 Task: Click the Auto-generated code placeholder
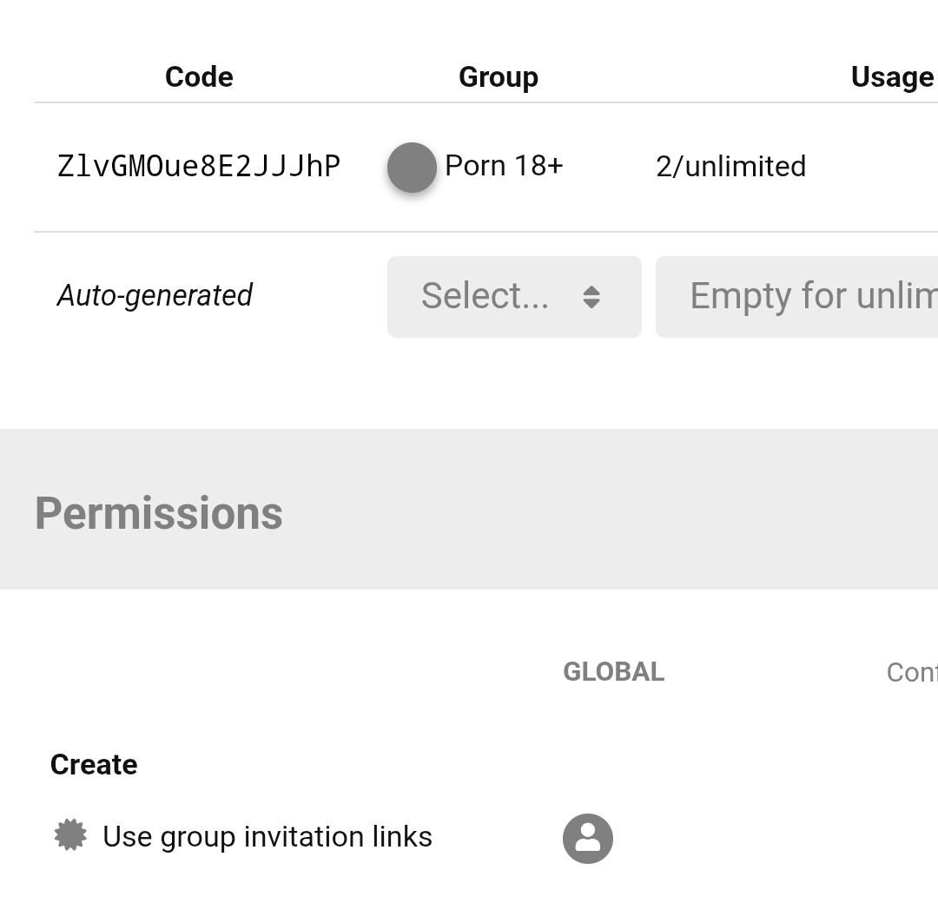[155, 295]
